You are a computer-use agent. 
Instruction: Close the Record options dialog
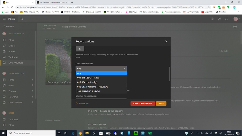[x=166, y=41]
